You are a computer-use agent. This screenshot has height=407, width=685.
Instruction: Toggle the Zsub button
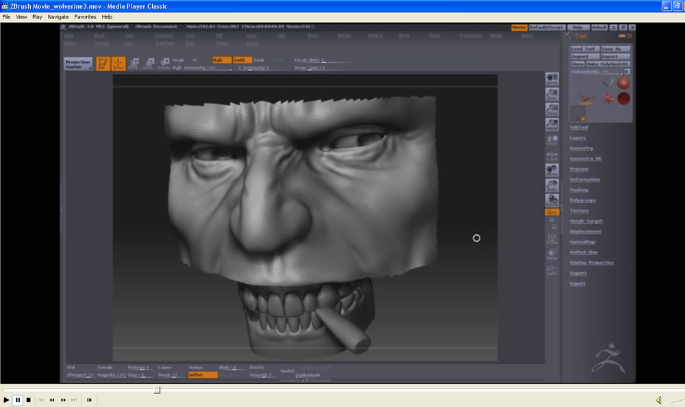(259, 60)
